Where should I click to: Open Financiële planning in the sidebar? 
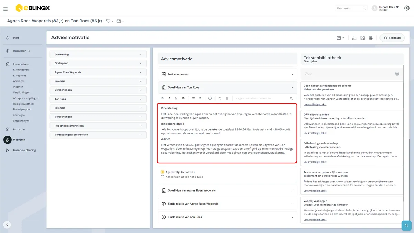[24, 150]
